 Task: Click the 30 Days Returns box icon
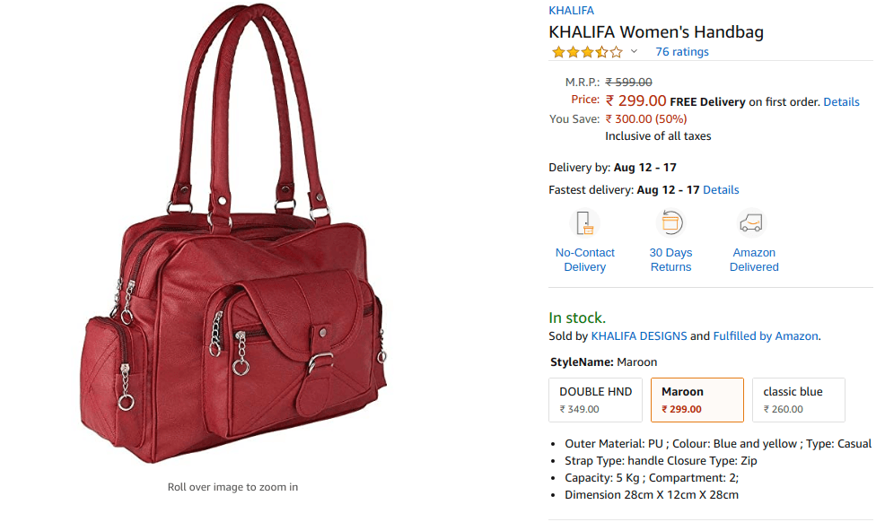pyautogui.click(x=670, y=222)
